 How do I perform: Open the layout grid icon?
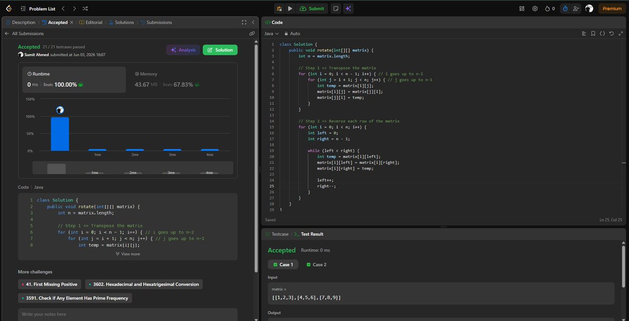pyautogui.click(x=522, y=9)
